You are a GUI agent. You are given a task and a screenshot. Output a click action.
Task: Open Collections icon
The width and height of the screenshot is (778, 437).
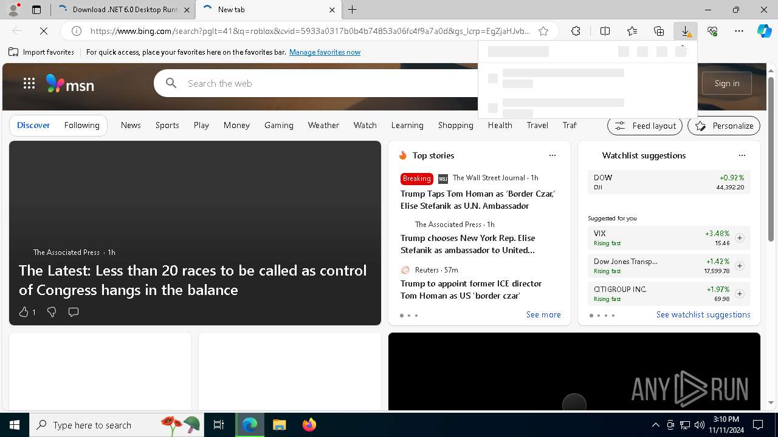(x=659, y=31)
